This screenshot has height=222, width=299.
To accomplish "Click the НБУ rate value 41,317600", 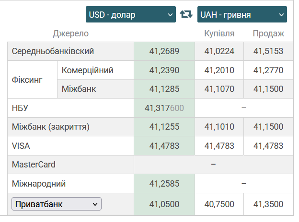I will (164, 108).
